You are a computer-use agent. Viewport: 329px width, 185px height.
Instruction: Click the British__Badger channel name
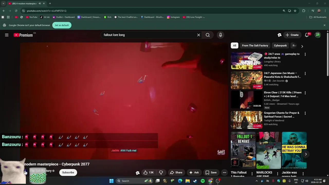pyautogui.click(x=272, y=100)
